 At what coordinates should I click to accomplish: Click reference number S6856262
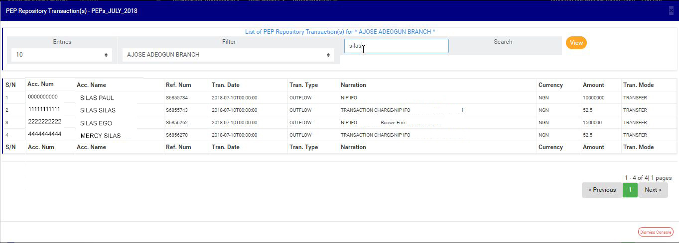tap(176, 123)
